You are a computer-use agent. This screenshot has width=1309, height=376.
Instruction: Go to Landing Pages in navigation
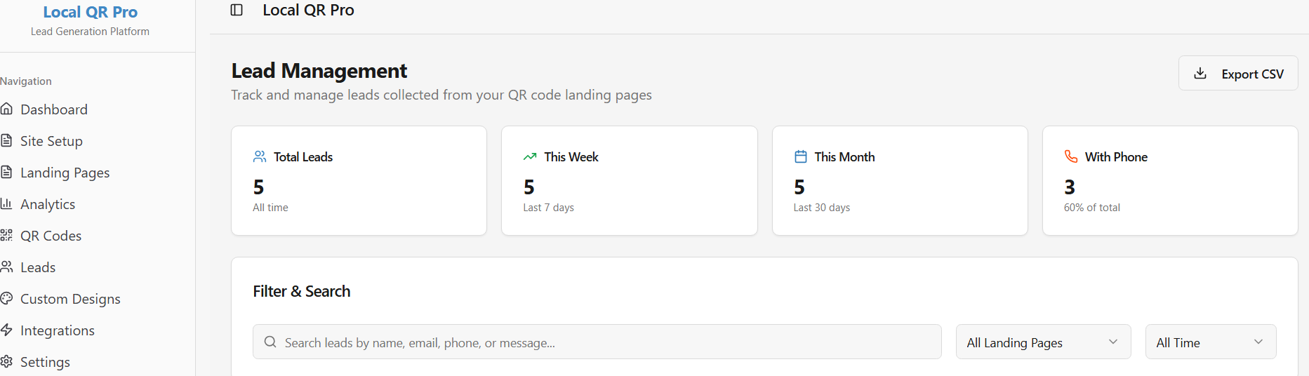coord(65,173)
